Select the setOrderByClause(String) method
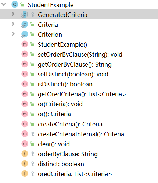Image resolution: width=158 pixels, height=183 pixels. tap(80, 54)
